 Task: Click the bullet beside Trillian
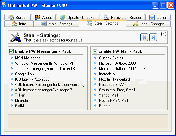12,95
